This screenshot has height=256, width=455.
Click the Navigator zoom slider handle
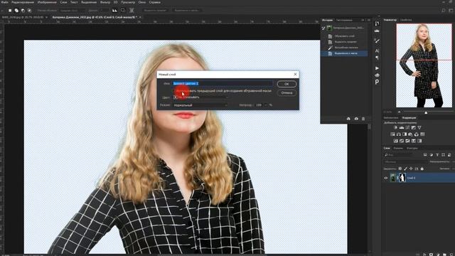click(426, 112)
